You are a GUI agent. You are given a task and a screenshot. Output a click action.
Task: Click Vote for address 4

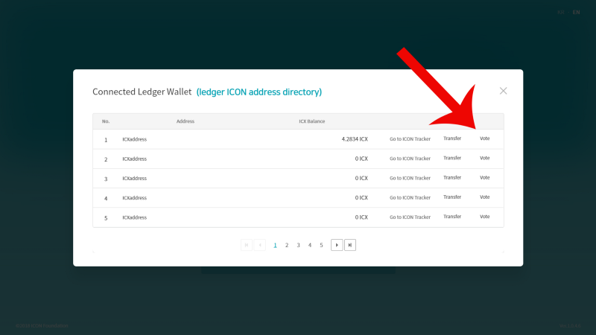[485, 197]
